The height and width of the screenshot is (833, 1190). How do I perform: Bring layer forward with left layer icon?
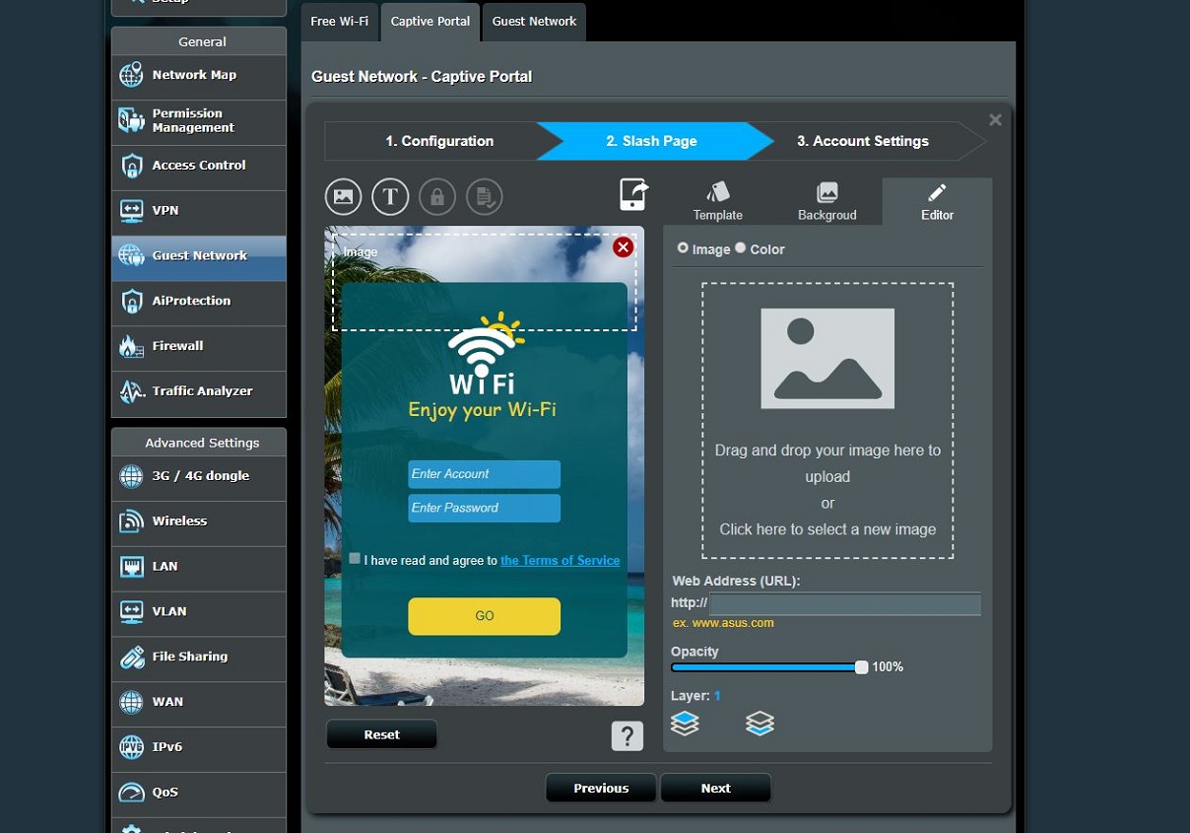[x=685, y=724]
